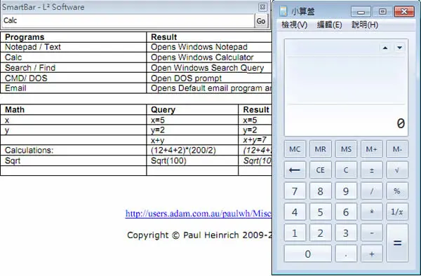Click the multiply asterisk key
This screenshot has width=421, height=276.
pyautogui.click(x=371, y=212)
